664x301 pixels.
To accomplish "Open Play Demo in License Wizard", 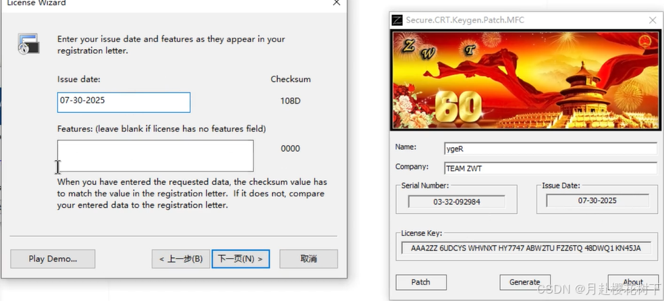I will pos(53,258).
